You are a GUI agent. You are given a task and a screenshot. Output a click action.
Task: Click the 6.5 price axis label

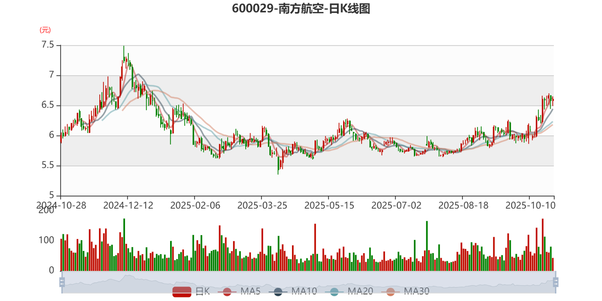pyautogui.click(x=48, y=105)
